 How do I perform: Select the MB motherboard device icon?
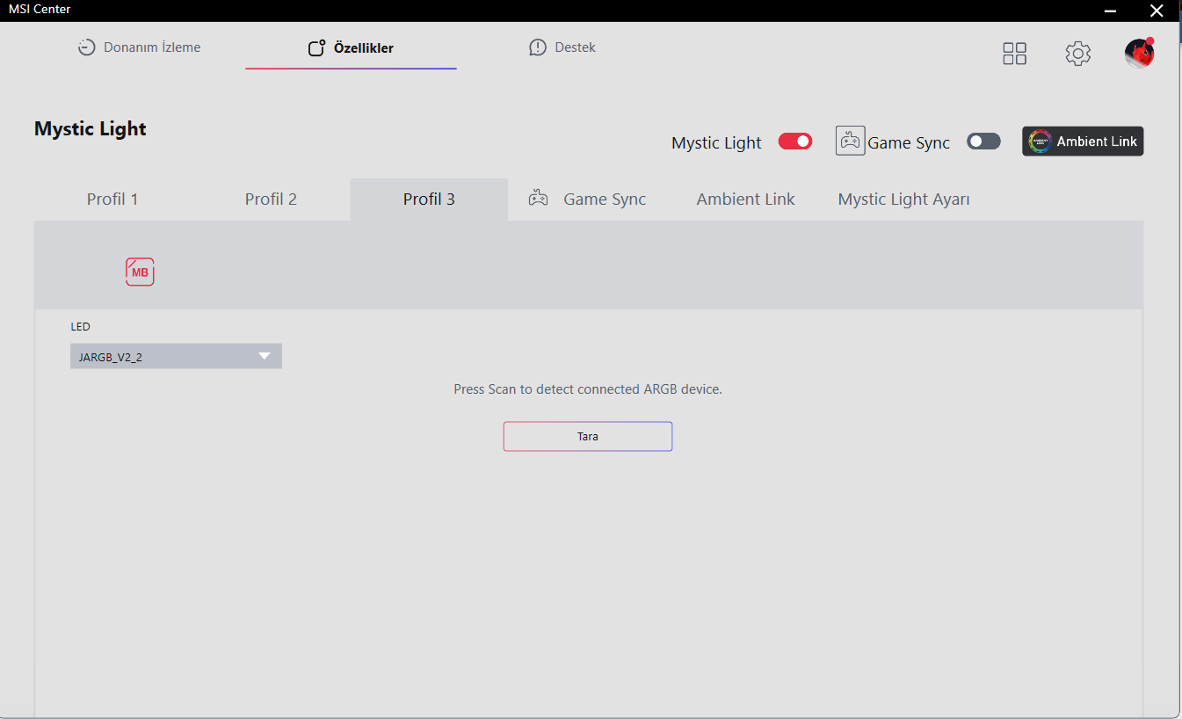point(140,272)
